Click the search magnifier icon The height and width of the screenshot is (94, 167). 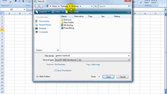click(x=129, y=6)
